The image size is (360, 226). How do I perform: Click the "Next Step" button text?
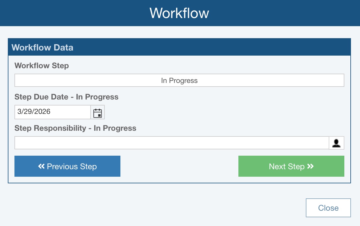[287, 166]
